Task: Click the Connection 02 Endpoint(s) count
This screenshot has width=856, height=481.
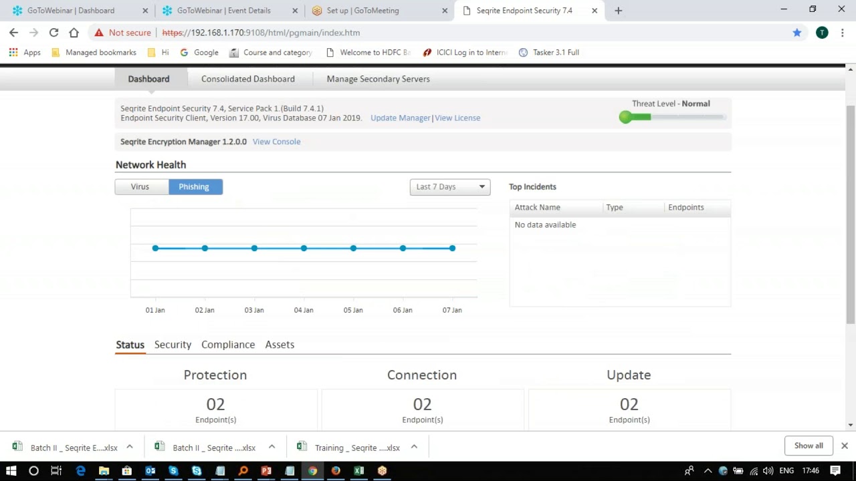Action: 422,410
